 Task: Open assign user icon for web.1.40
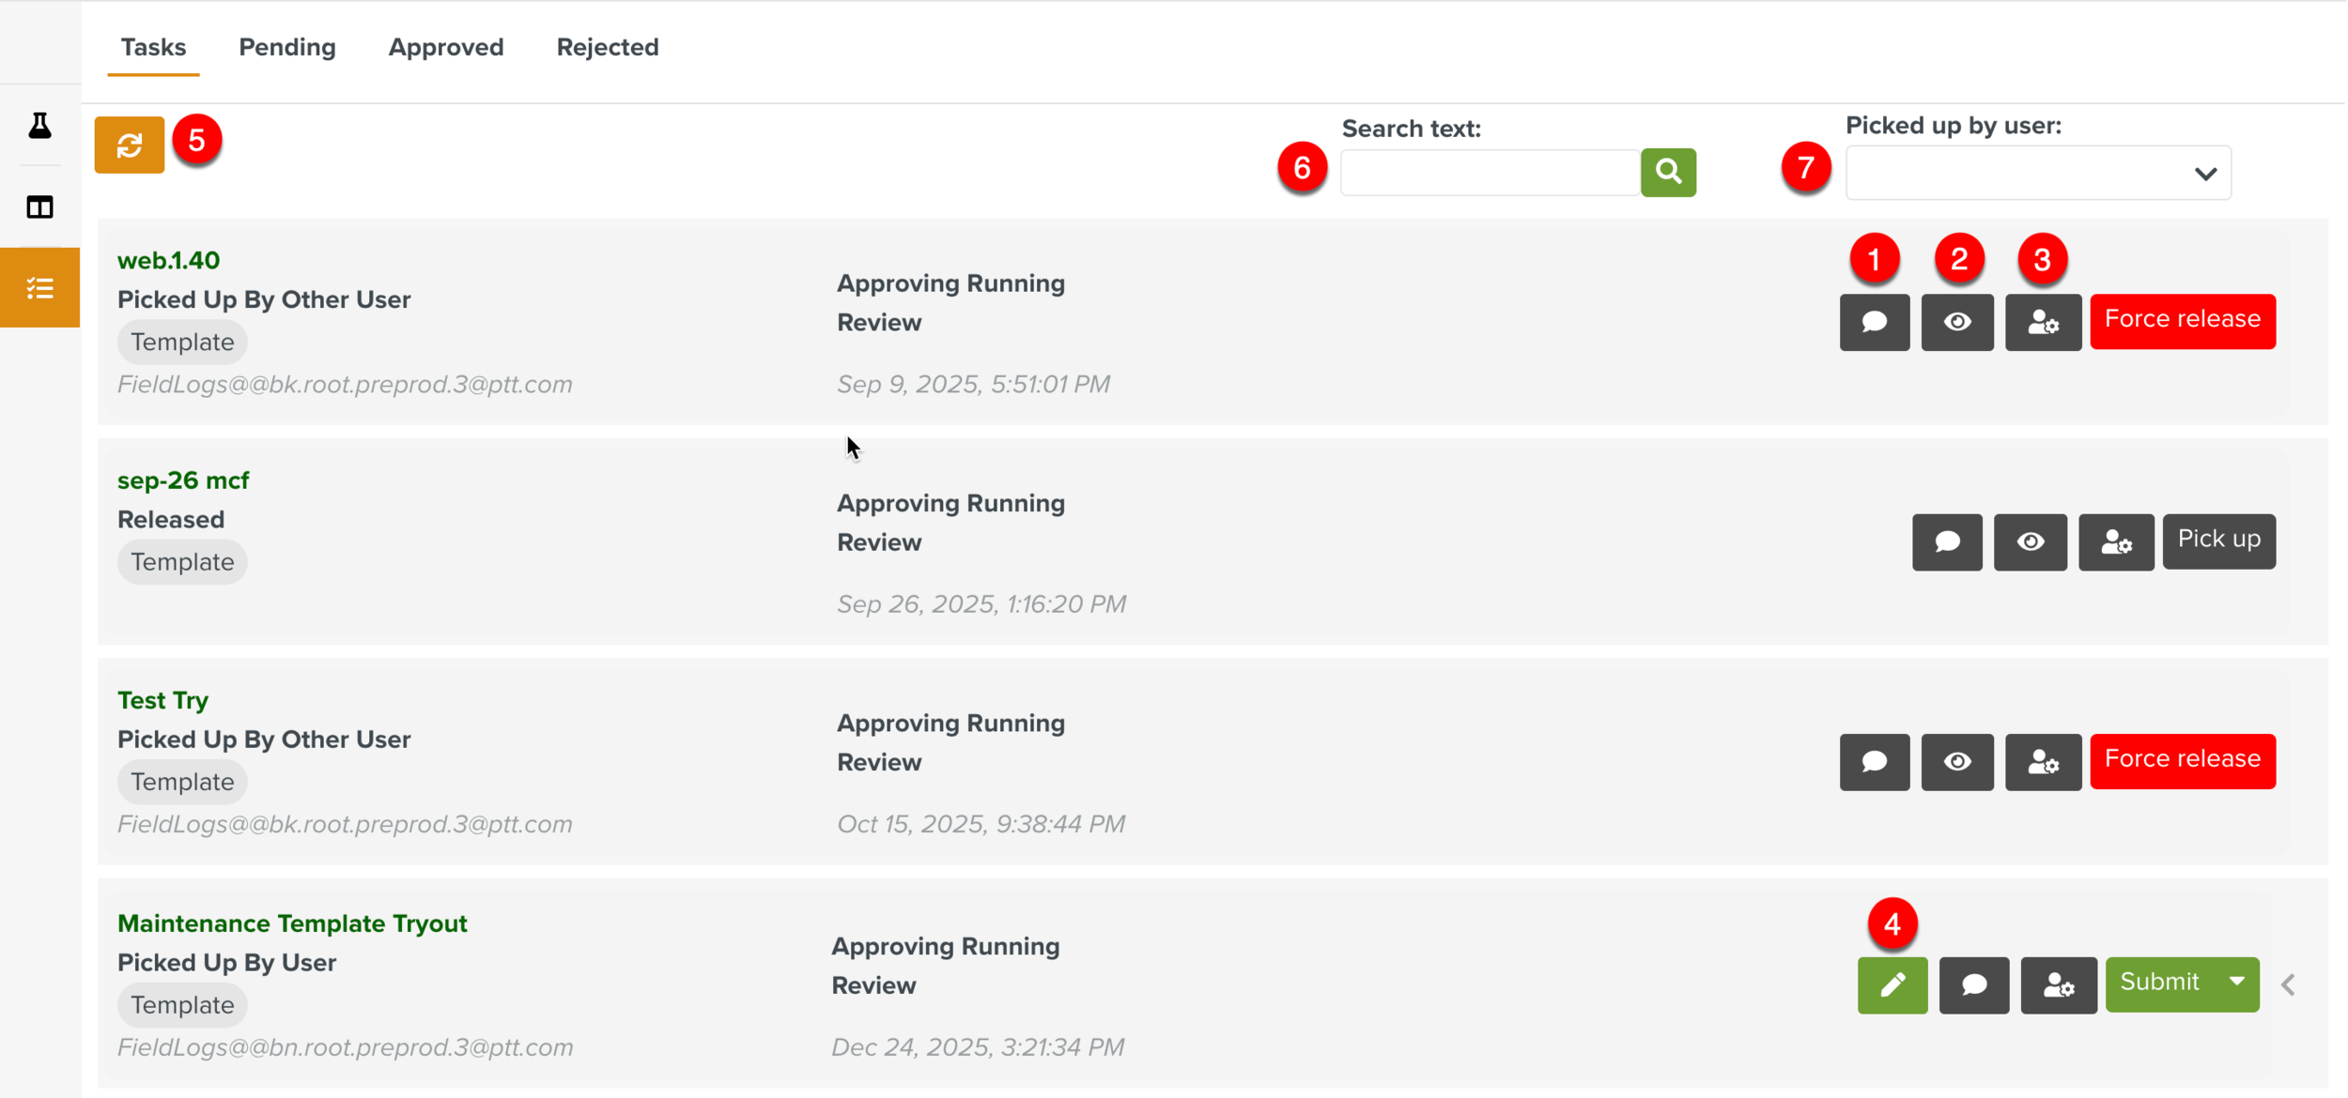pyautogui.click(x=2042, y=322)
